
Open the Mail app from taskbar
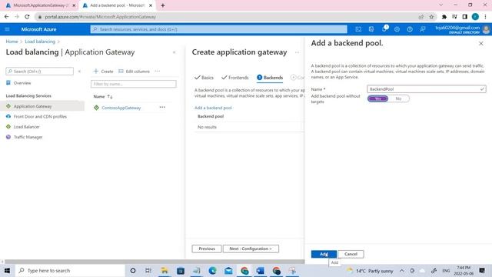click(228, 270)
